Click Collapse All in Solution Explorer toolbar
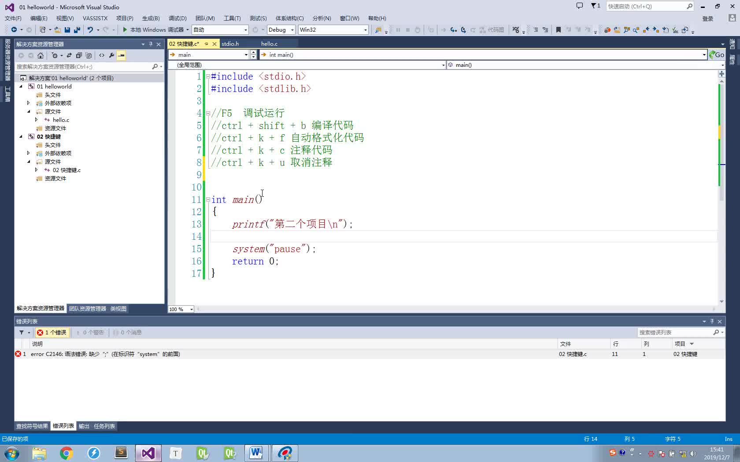Viewport: 740px width, 462px height. coord(79,55)
